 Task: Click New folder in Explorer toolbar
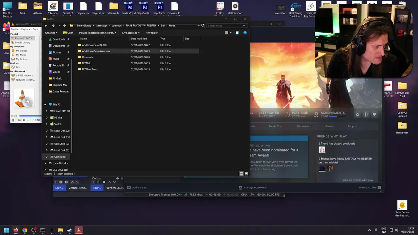click(151, 33)
